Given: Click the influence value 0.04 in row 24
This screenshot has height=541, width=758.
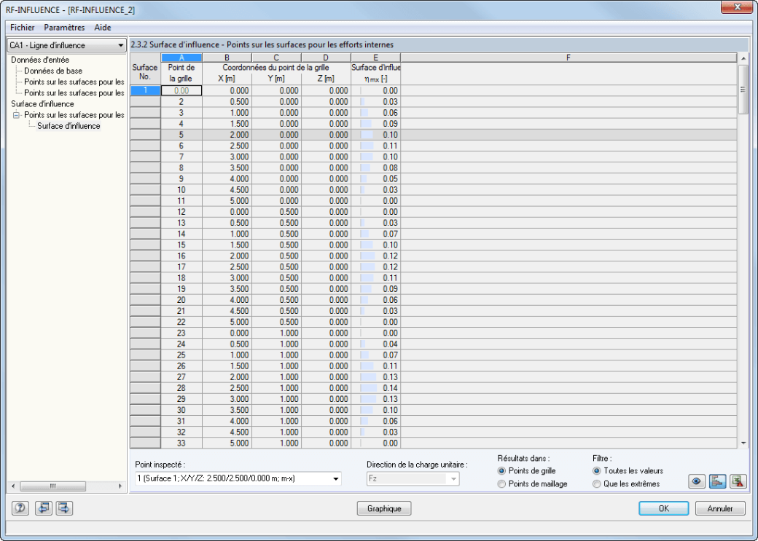Looking at the screenshot, I should click(x=375, y=344).
